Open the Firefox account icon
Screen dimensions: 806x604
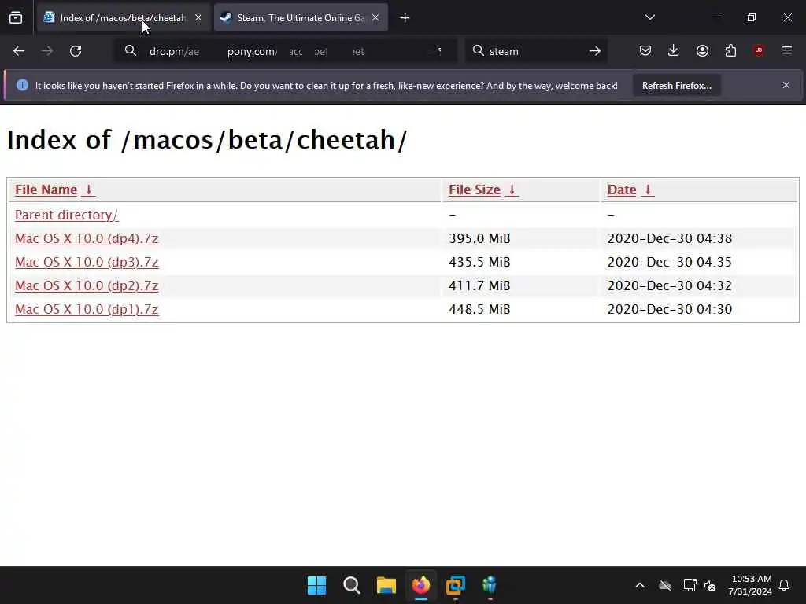tap(702, 50)
